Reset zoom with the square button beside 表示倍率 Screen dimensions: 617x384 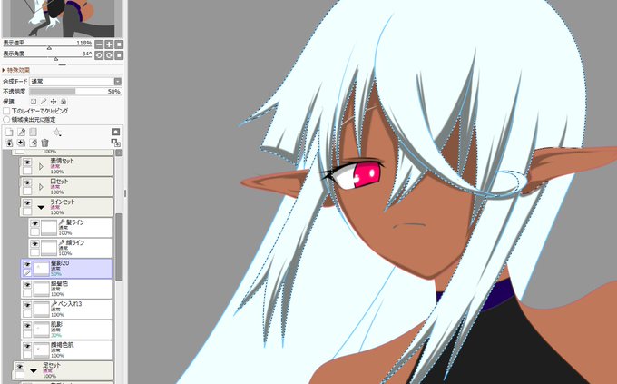[x=119, y=44]
